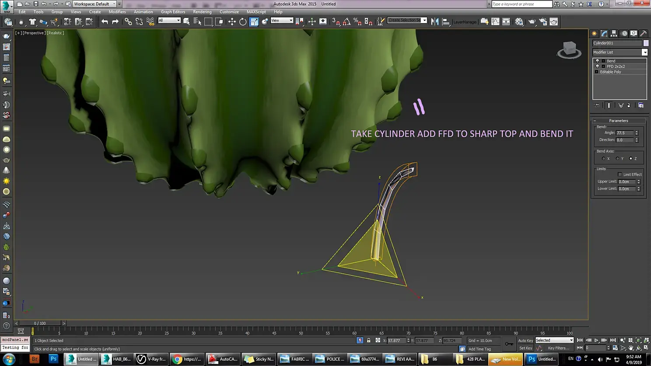Switch to the Hierarchy command panel tab

tap(614, 33)
